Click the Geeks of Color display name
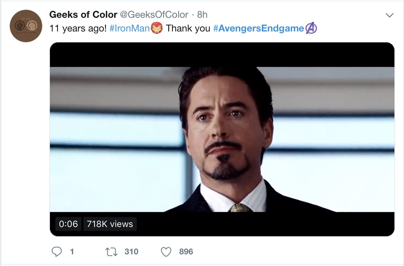The height and width of the screenshot is (266, 404). pos(83,15)
